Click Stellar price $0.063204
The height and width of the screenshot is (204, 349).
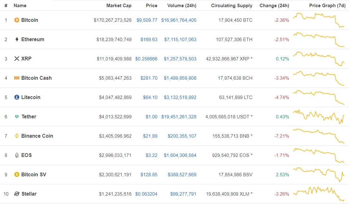(x=146, y=194)
